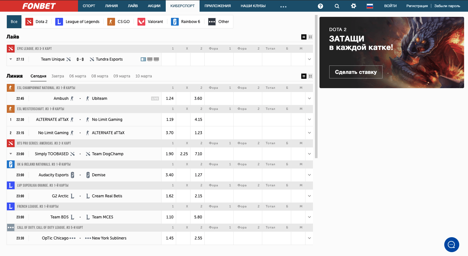Filter by CS:GO games
468x256 pixels.
[119, 22]
